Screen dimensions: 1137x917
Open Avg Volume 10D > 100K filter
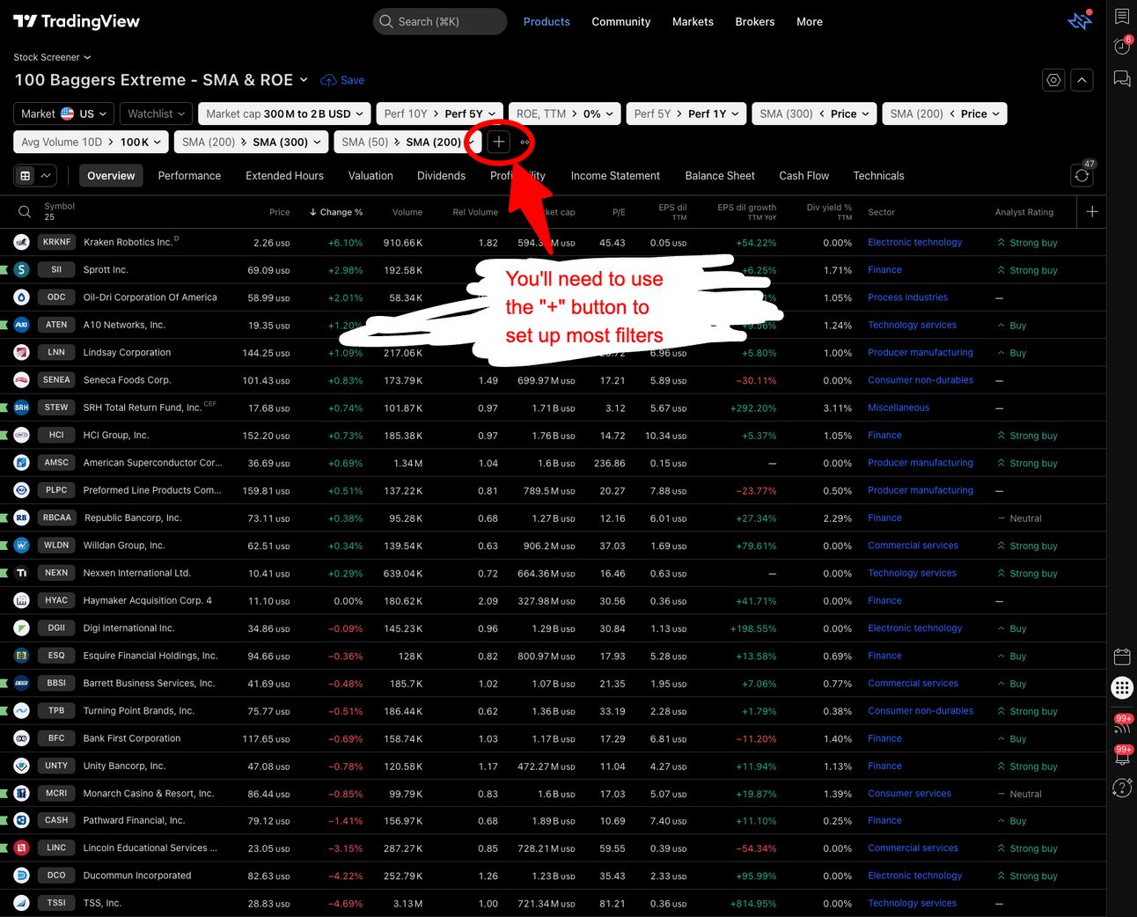pos(92,142)
